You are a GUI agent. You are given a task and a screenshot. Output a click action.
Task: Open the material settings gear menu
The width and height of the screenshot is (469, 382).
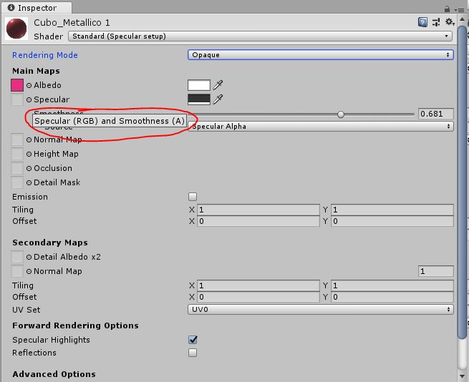[450, 22]
